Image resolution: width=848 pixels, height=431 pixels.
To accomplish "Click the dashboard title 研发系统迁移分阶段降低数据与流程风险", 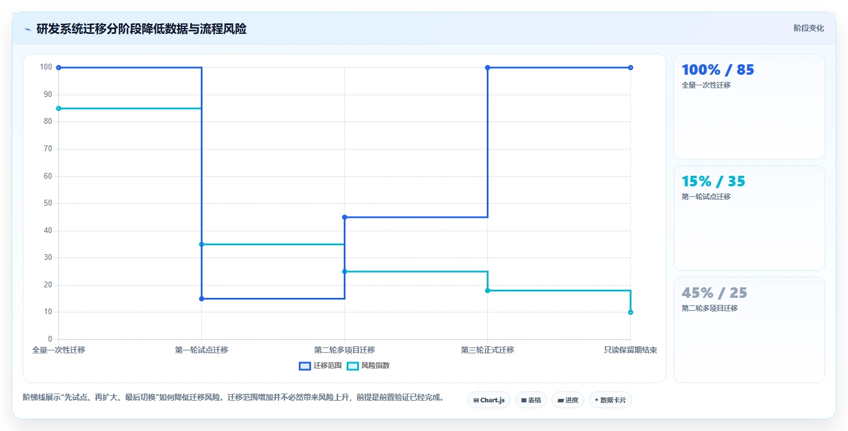I will [x=141, y=29].
